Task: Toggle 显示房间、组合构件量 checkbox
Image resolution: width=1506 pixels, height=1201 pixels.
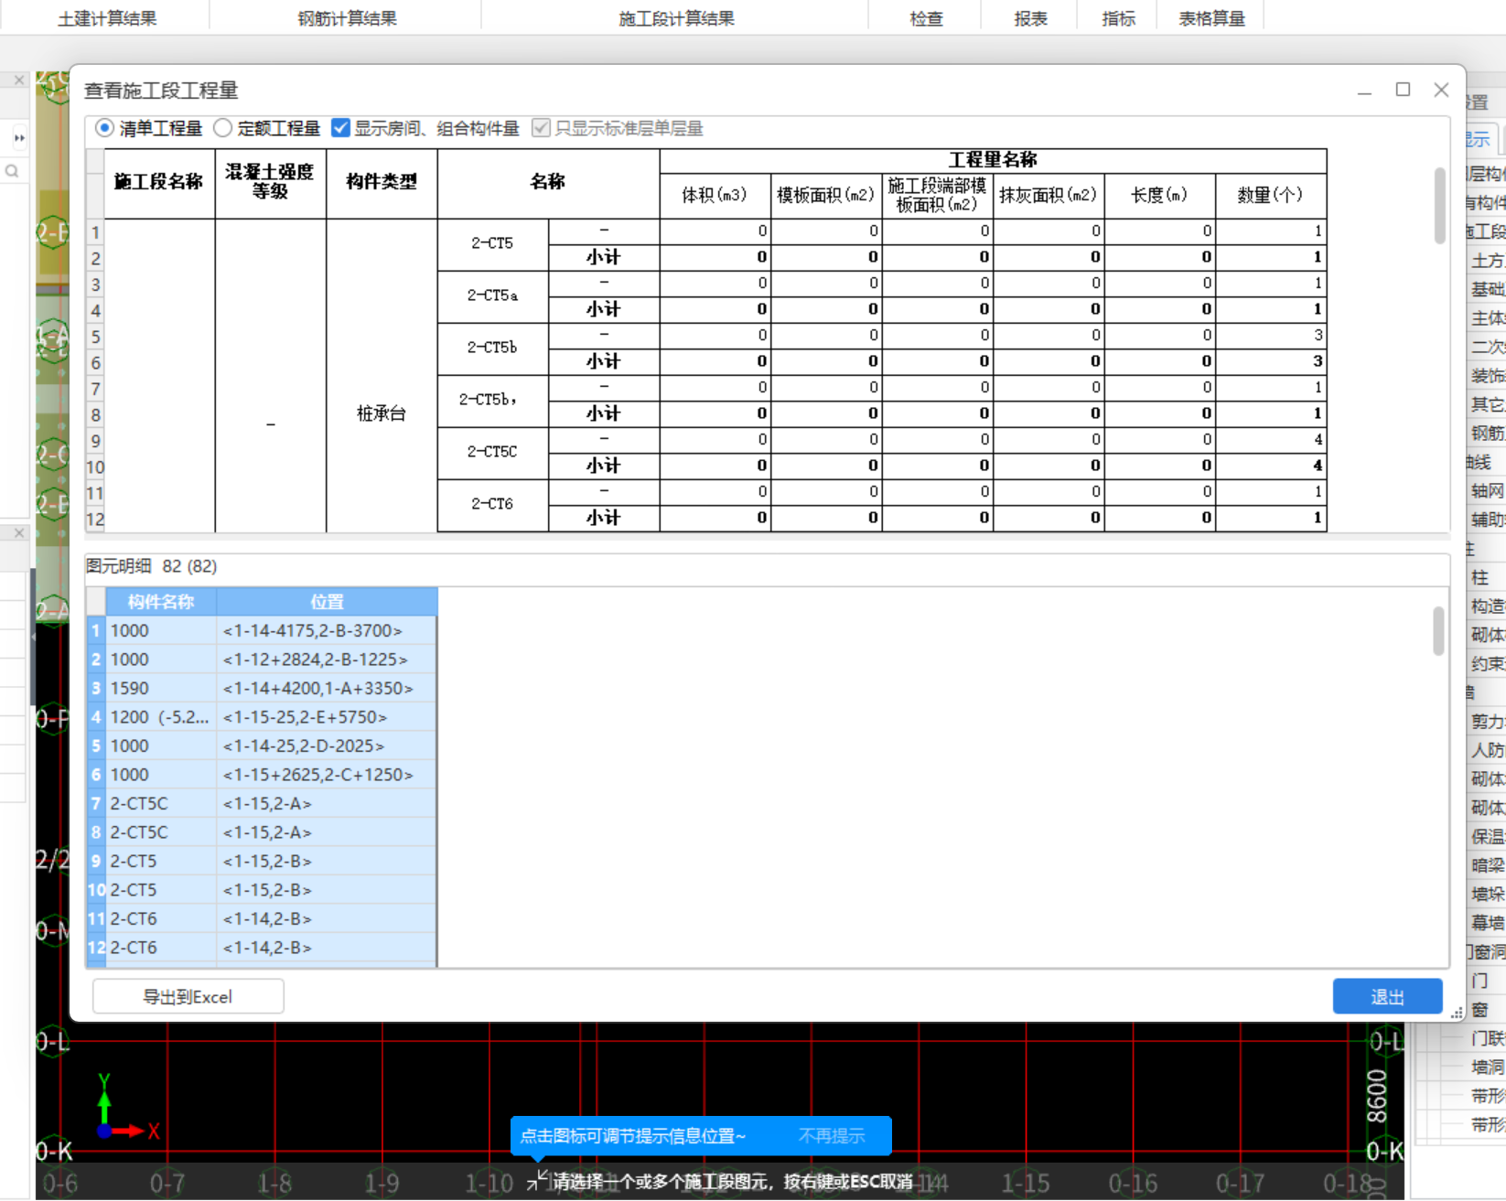Action: tap(340, 128)
